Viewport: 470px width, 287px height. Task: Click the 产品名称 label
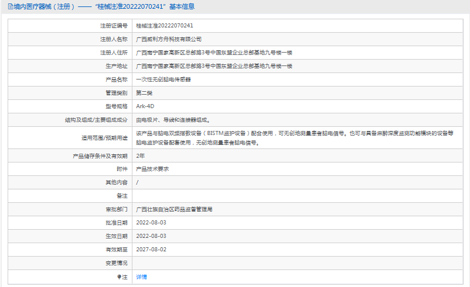117,79
